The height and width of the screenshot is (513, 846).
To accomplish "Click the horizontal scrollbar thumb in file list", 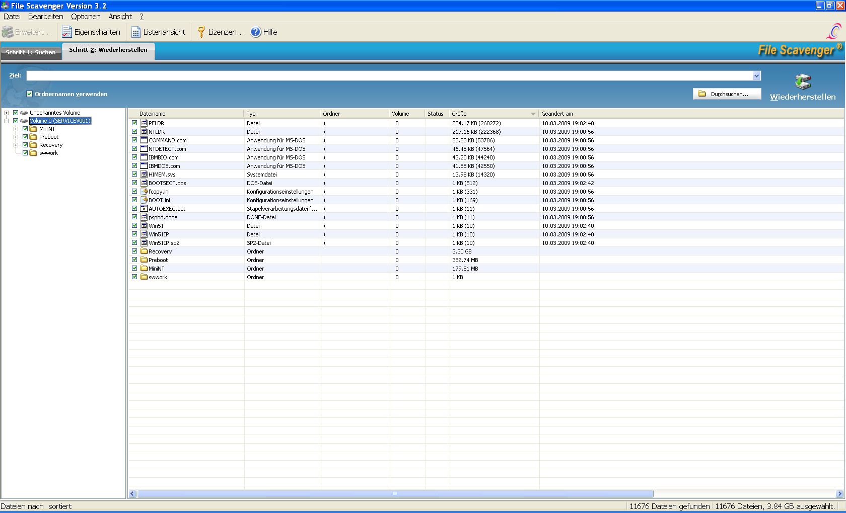I will point(395,494).
